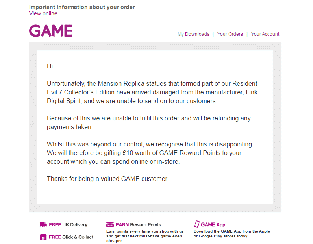This screenshot has width=313, height=244.
Task: Click the delivery truck icon
Action: click(43, 225)
